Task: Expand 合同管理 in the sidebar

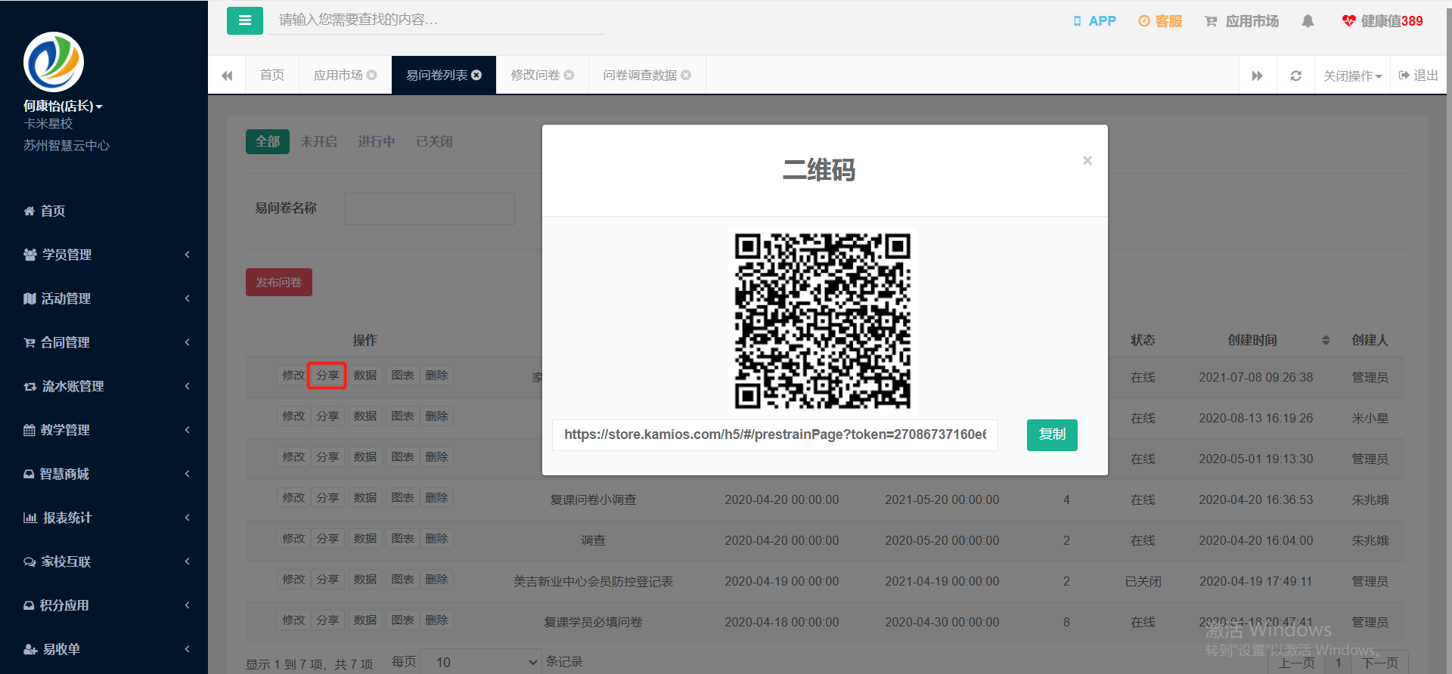Action: [104, 342]
